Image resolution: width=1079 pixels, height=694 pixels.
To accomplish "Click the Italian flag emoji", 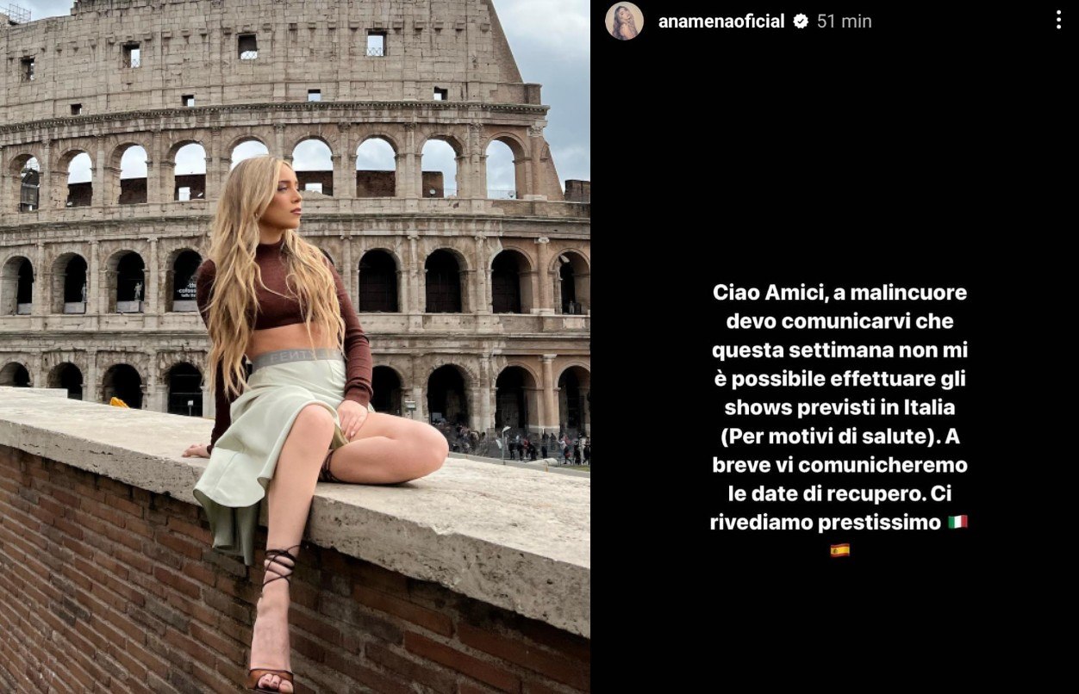I will click(957, 522).
